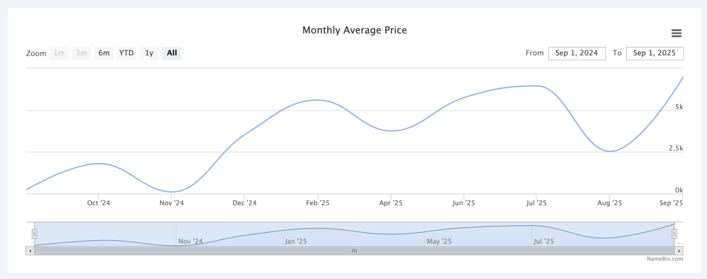Edit the To date field

pos(655,53)
